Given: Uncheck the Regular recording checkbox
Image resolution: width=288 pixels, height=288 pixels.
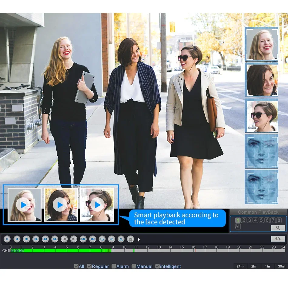Looking at the screenshot, I should coord(89,266).
